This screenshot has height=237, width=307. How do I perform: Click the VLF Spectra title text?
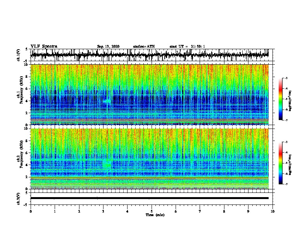click(x=44, y=46)
